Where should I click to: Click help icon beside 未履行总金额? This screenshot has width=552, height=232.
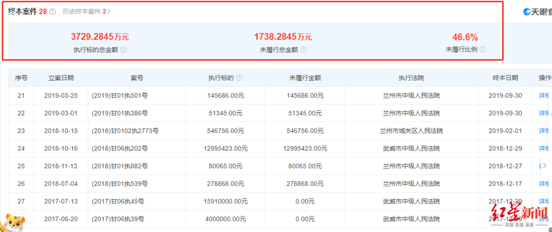click(303, 50)
